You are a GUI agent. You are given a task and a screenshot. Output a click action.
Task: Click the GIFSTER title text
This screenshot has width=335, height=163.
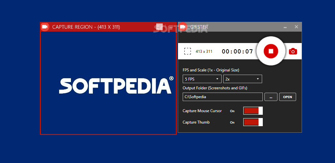199,27
